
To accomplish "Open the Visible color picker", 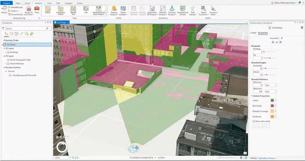I will (x=273, y=100).
